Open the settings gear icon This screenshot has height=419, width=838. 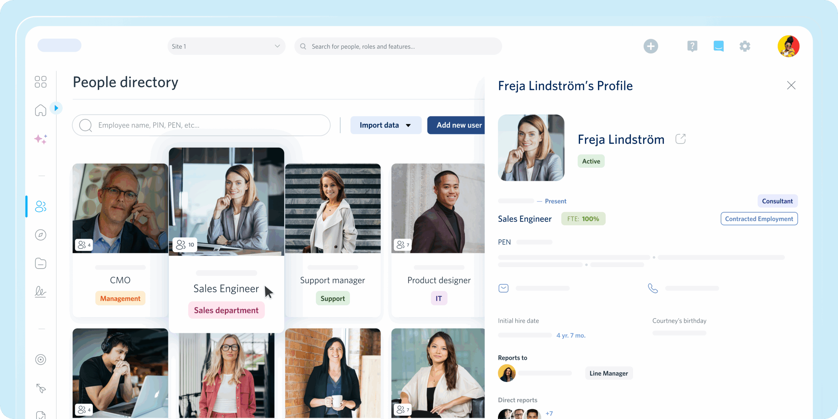click(745, 46)
